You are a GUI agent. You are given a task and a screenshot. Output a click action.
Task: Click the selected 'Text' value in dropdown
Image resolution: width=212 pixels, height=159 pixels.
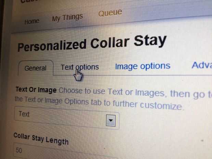click(x=24, y=114)
